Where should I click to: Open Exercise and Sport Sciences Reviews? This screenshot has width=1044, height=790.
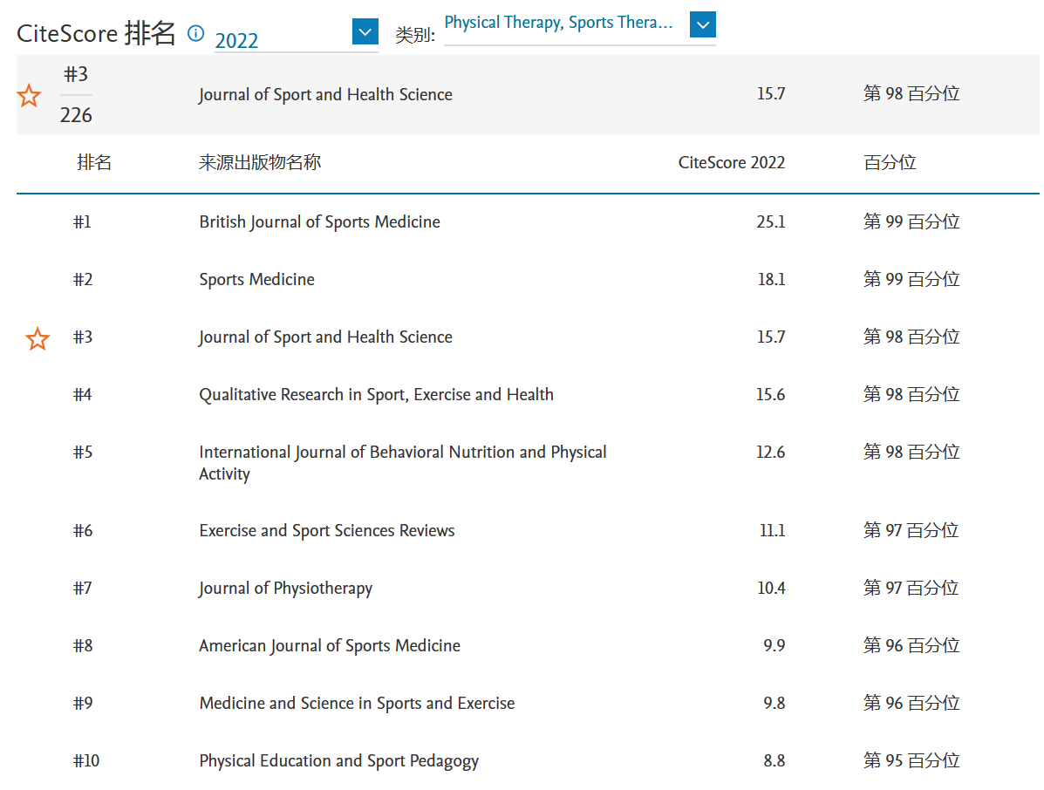(x=326, y=531)
